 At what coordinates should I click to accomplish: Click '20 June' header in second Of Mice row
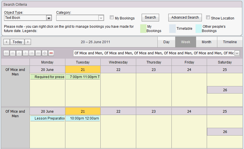click(x=47, y=111)
